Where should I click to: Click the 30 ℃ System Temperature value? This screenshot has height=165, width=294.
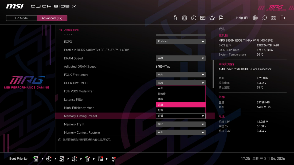(x=260, y=55)
